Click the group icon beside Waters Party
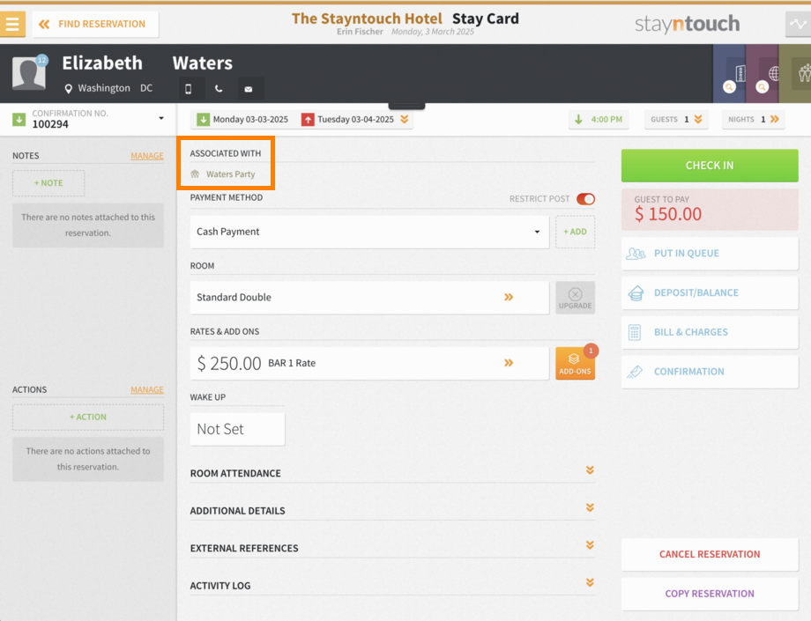This screenshot has width=811, height=621. tap(195, 174)
